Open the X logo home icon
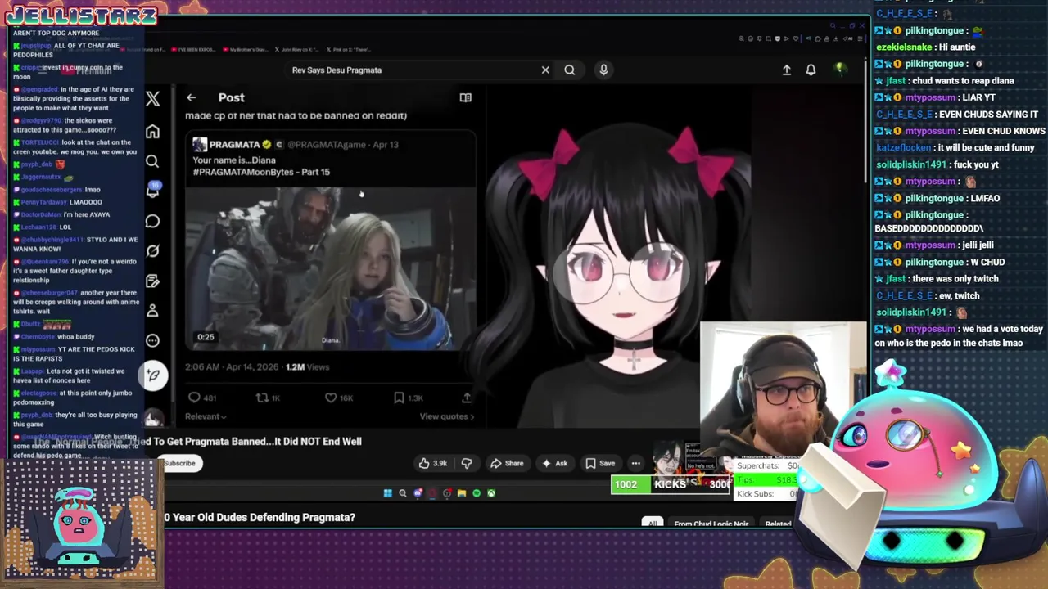The image size is (1048, 589). coord(153,99)
